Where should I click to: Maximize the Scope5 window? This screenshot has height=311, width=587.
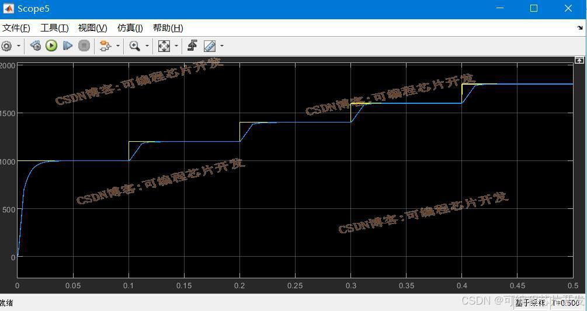pyautogui.click(x=534, y=8)
